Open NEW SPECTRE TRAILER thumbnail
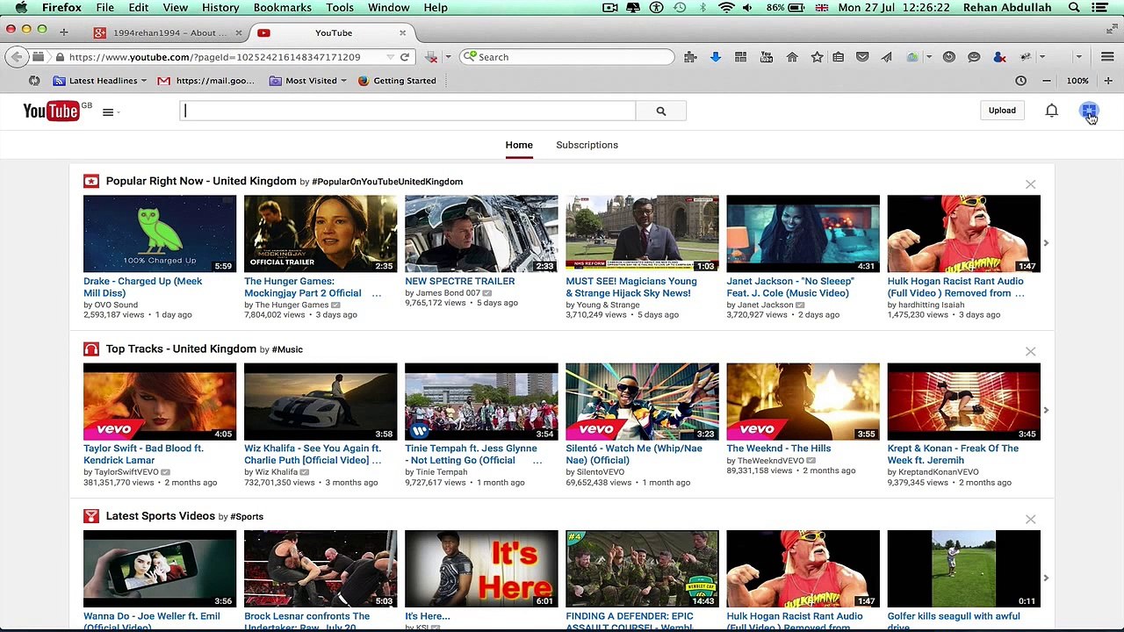1124x632 pixels. coord(481,233)
